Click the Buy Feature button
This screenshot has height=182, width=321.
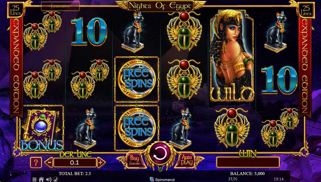(x=134, y=160)
